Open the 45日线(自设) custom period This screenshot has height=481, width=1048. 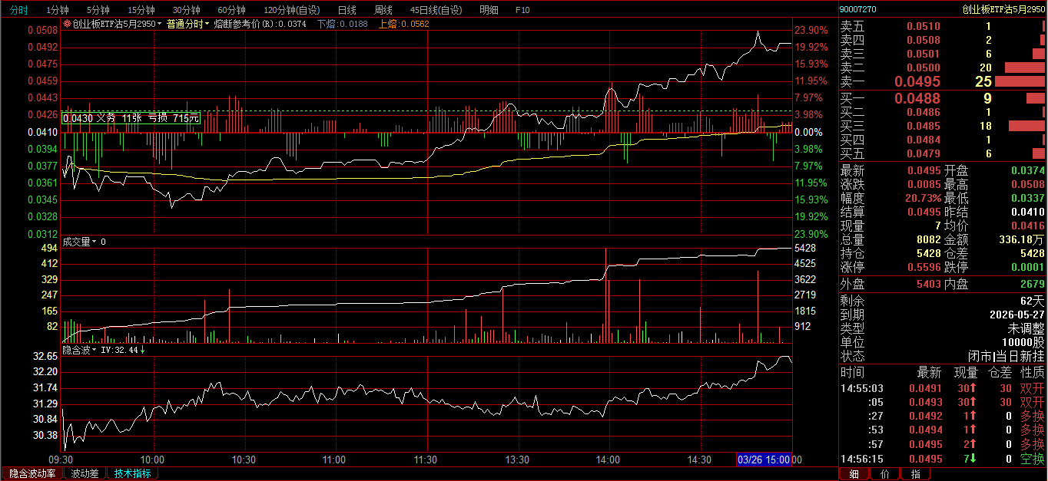coord(436,10)
